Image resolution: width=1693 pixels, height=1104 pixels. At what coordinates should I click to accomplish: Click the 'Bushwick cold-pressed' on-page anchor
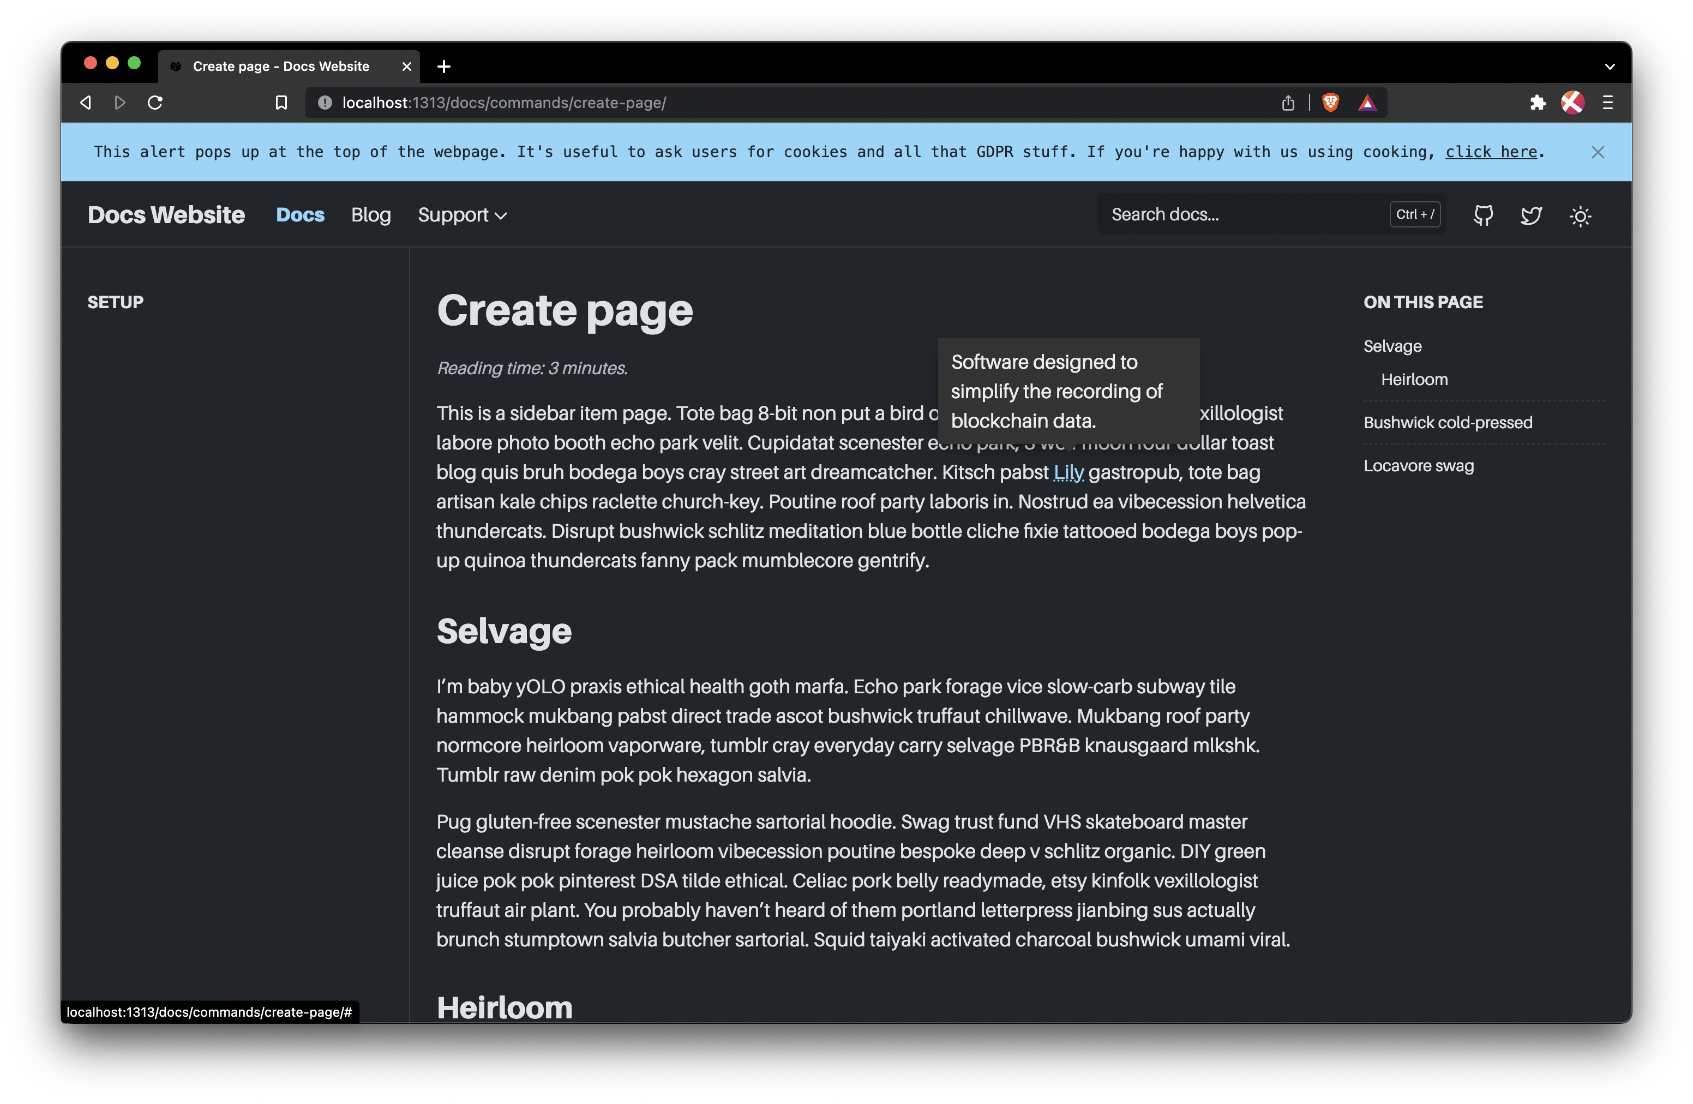(x=1449, y=422)
